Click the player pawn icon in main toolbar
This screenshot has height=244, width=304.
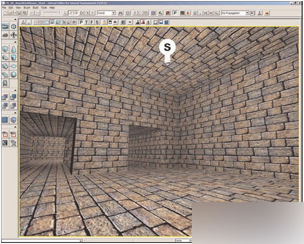tap(260, 13)
